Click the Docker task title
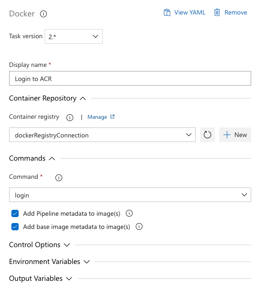 (22, 14)
